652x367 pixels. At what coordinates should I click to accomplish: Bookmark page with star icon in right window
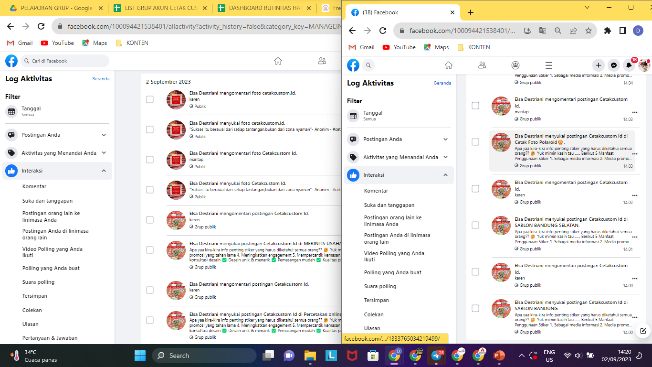tap(589, 31)
